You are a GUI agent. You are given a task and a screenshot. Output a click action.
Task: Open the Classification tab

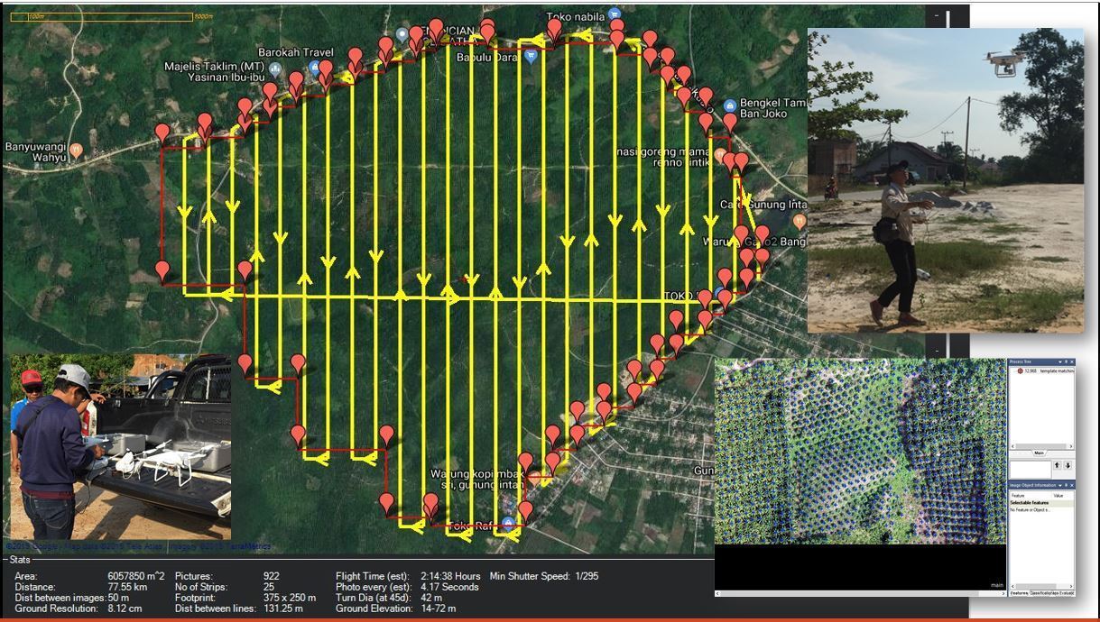pos(1041,592)
